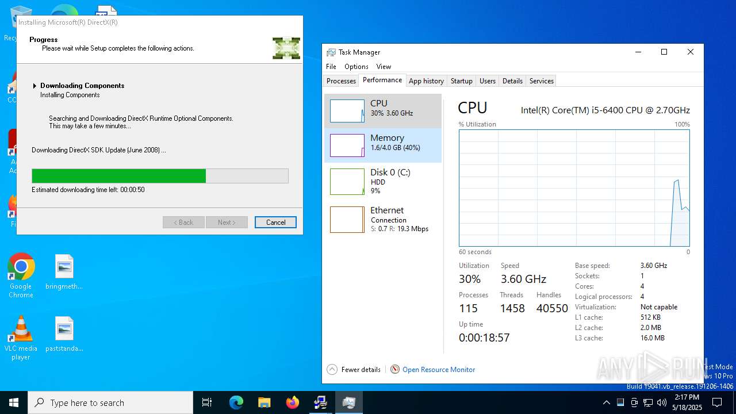Click the Speed value 3.60 GHz

click(x=523, y=279)
